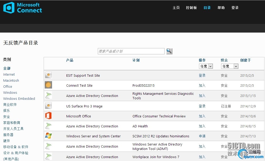Click the text SCSM 2012 R2 Updates Nominations
The height and width of the screenshot is (161, 265).
(161, 136)
